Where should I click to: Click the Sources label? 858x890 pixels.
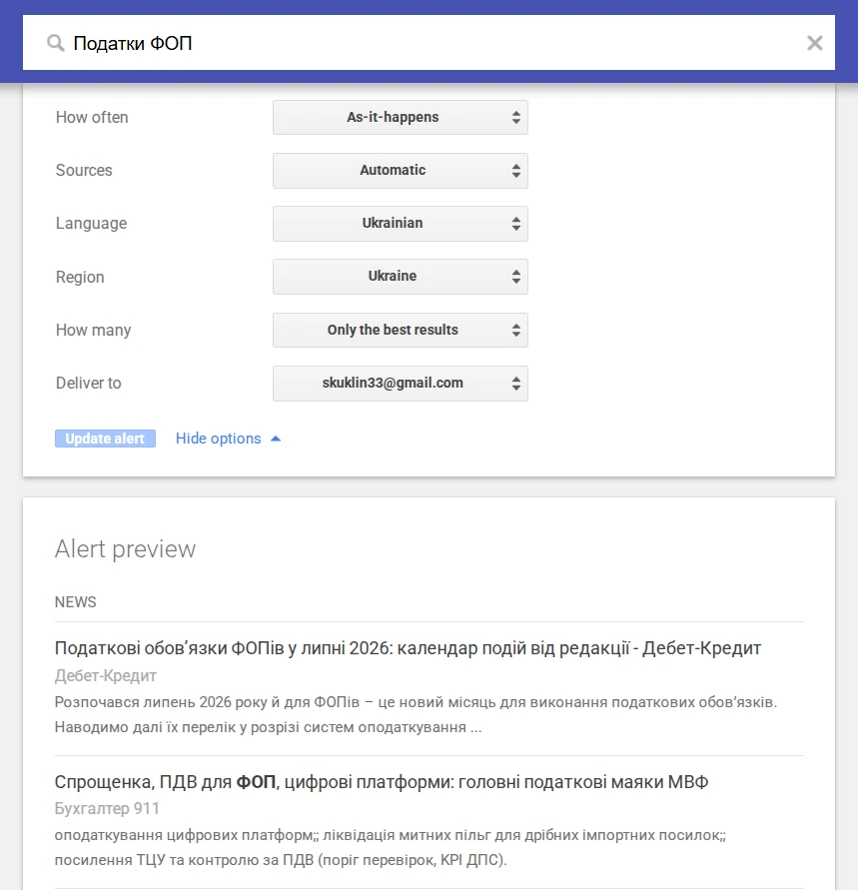coord(84,170)
